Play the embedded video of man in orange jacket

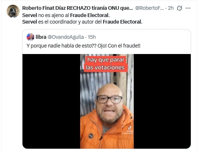(x=107, y=101)
